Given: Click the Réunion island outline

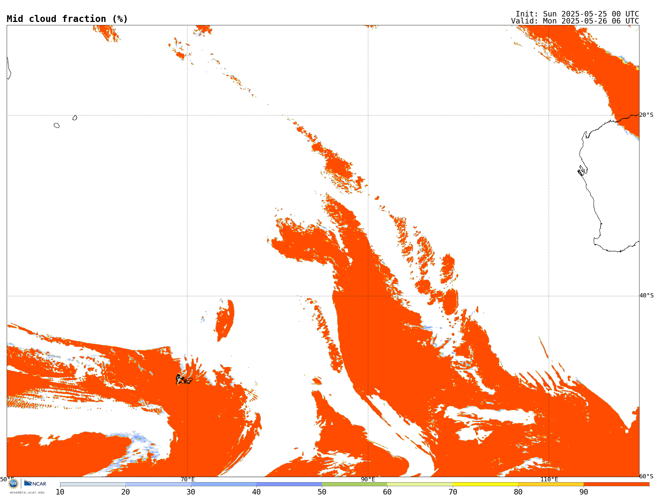Looking at the screenshot, I should (x=57, y=125).
